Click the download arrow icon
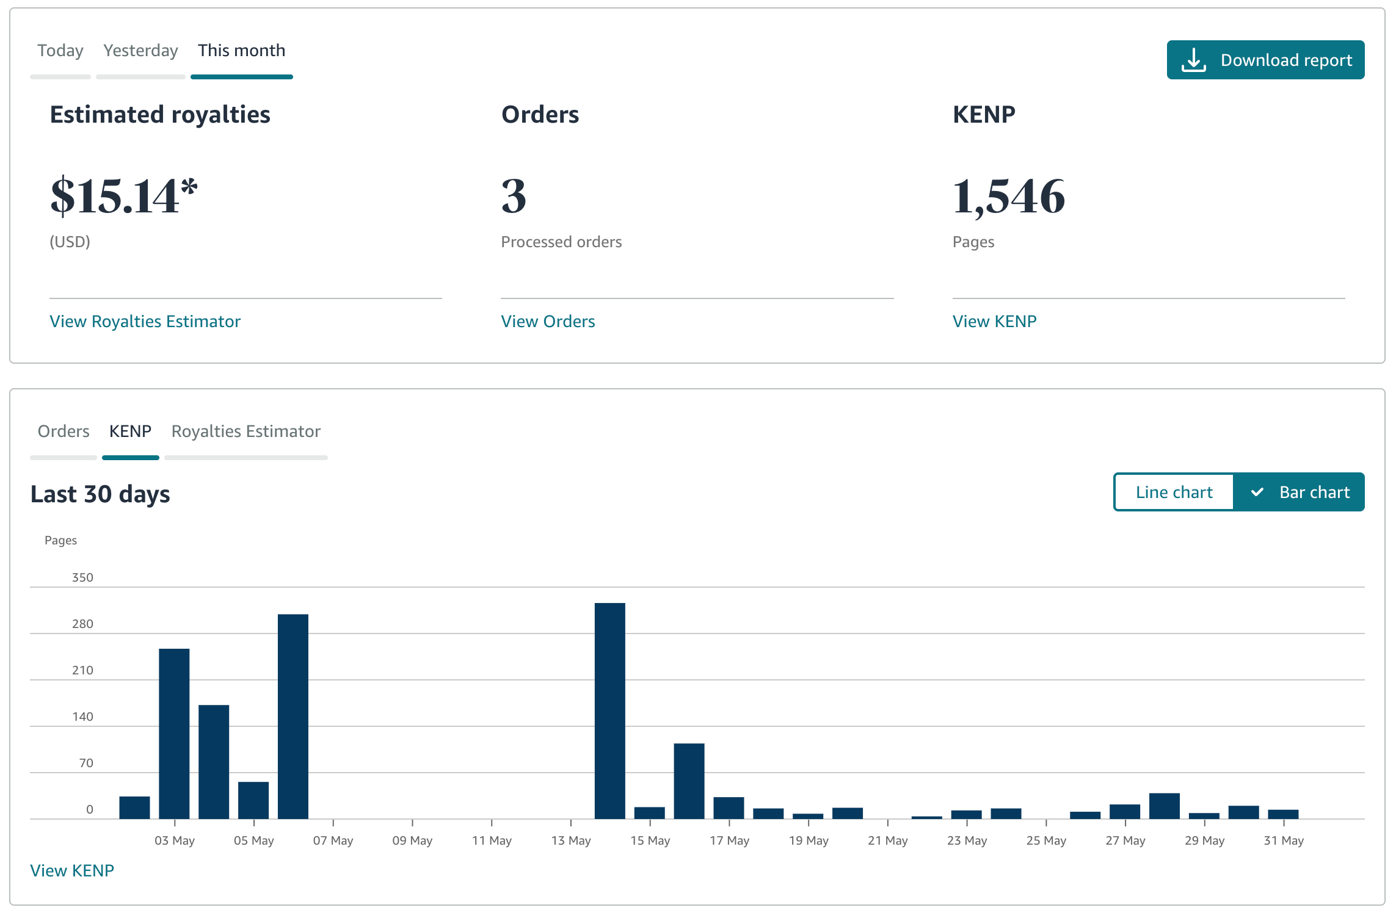 click(x=1193, y=60)
